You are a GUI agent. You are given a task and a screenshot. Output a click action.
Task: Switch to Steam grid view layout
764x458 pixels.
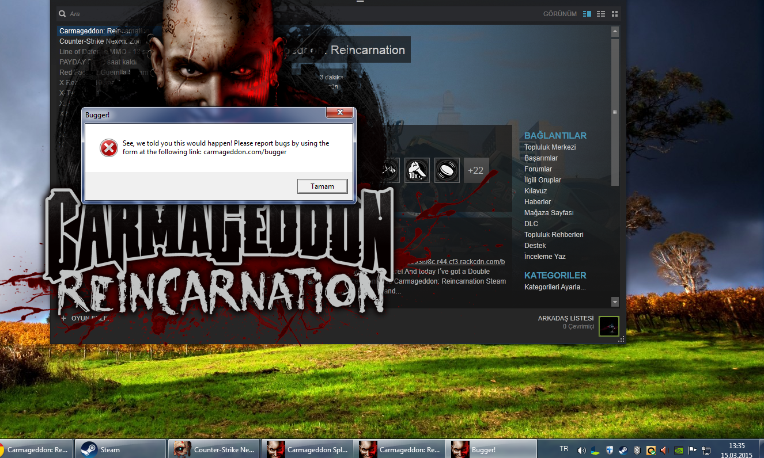tap(615, 14)
